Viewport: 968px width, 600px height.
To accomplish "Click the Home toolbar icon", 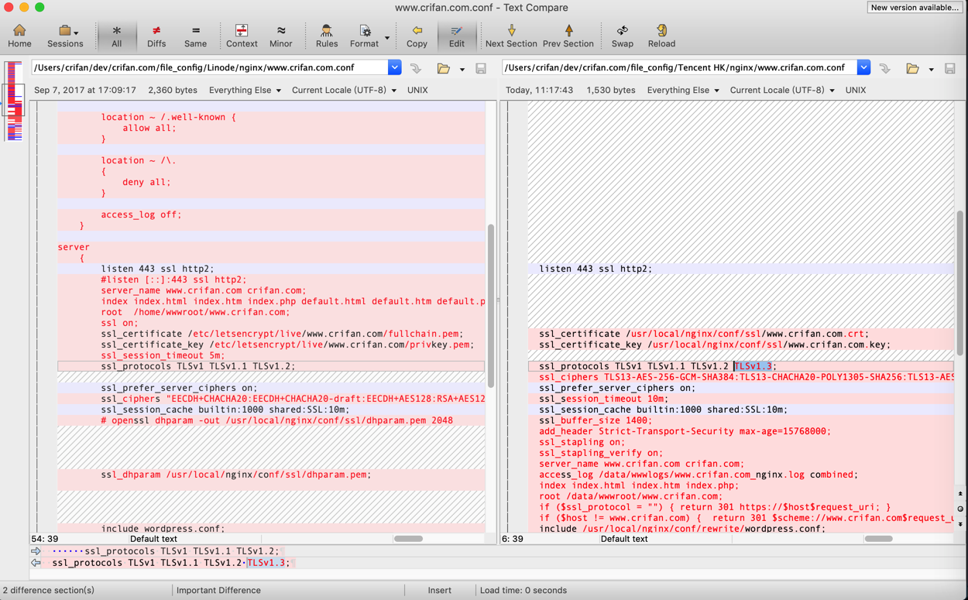I will coord(19,36).
